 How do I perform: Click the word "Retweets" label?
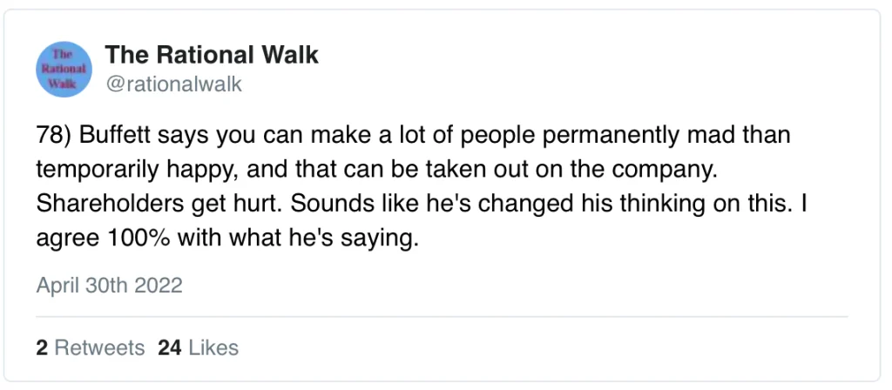[99, 348]
